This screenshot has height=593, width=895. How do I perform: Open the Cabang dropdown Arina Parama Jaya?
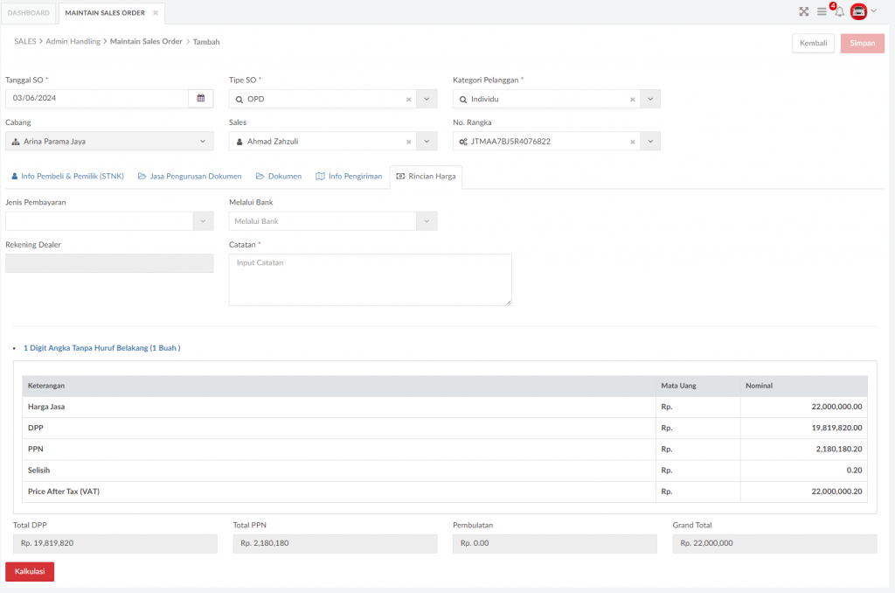point(109,141)
